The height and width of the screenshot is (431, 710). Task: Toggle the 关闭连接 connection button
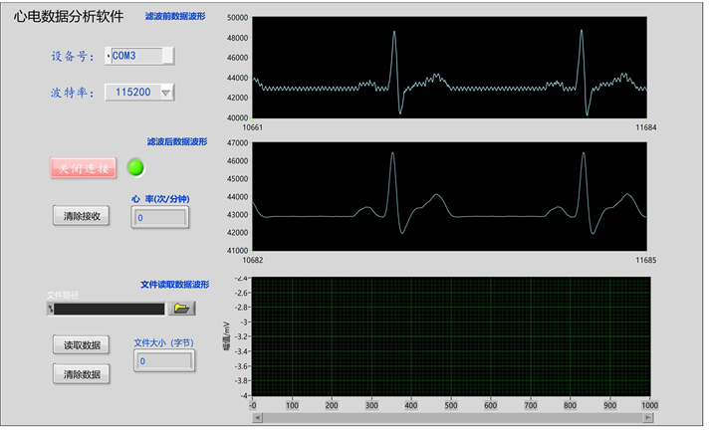coord(85,167)
